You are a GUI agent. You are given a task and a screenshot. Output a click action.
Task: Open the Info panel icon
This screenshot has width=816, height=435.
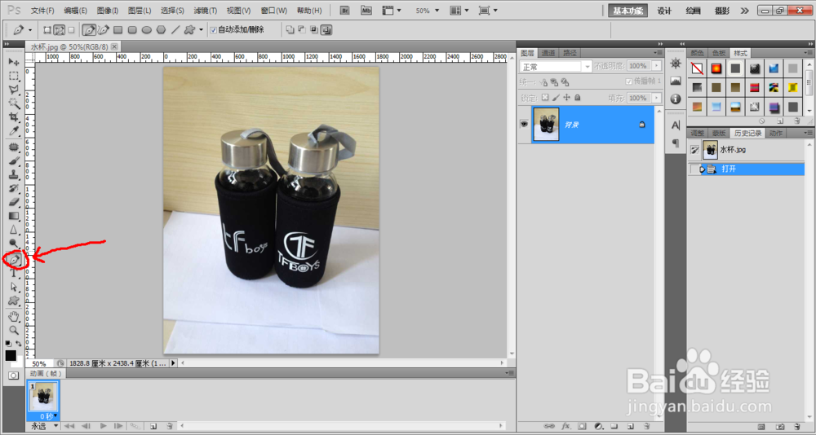click(676, 99)
